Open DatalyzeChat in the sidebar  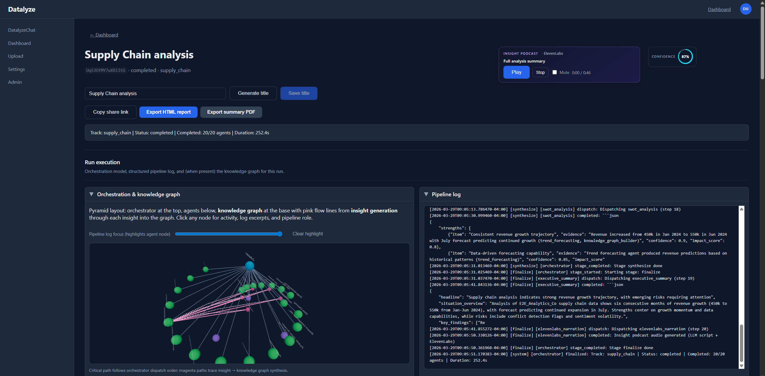pyautogui.click(x=22, y=30)
